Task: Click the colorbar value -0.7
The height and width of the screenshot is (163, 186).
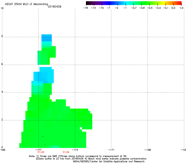Action: (134, 8)
